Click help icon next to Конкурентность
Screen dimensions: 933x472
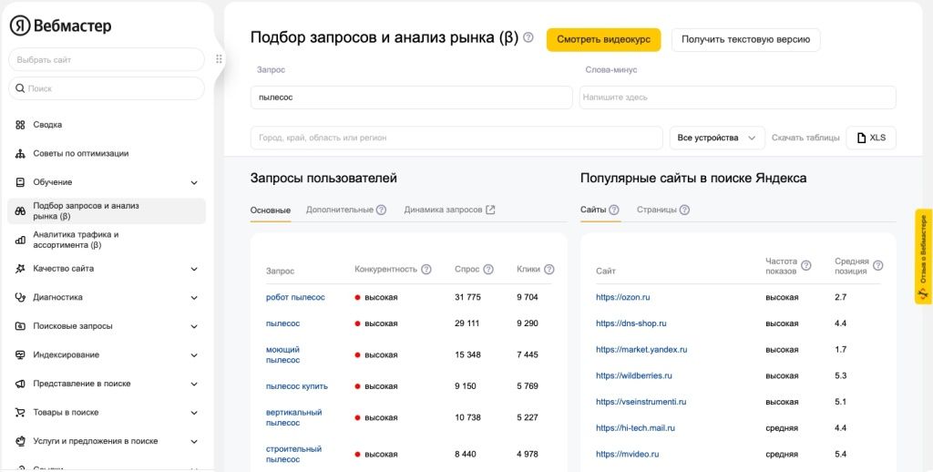coord(426,269)
